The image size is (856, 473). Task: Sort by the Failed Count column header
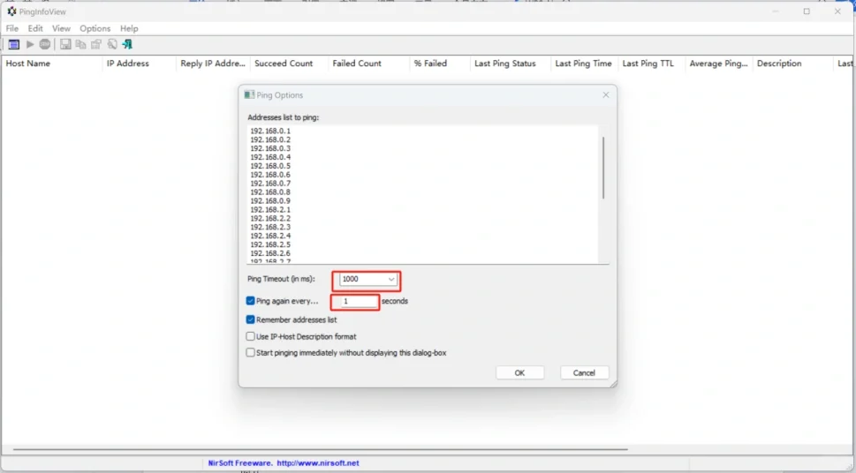pyautogui.click(x=368, y=64)
